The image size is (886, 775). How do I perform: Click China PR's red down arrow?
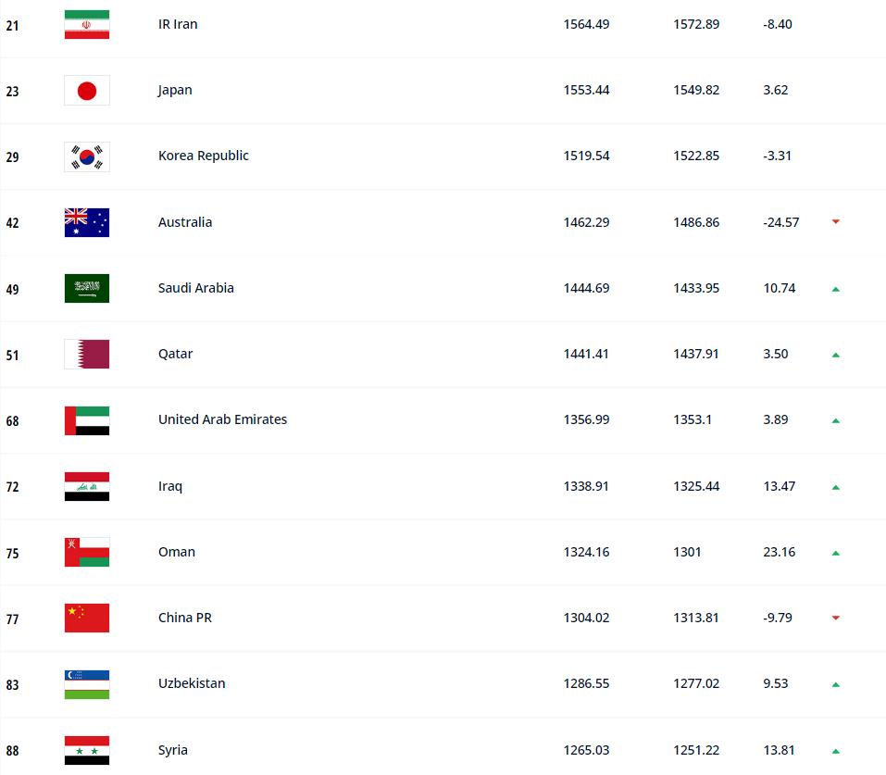pyautogui.click(x=836, y=618)
